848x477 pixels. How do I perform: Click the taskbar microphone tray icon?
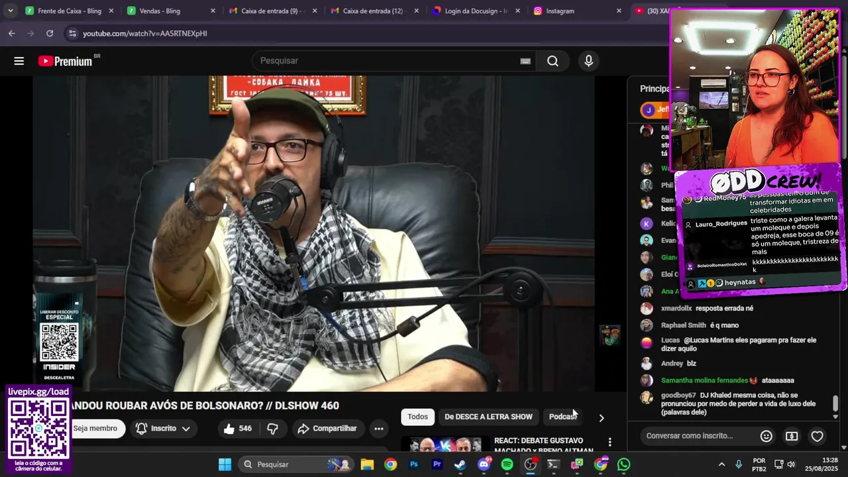[739, 464]
